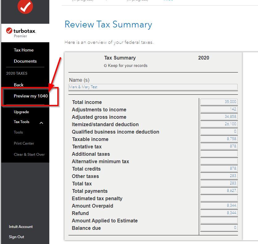The height and width of the screenshot is (244, 258).
Task: Click Itemized/standard deduction value 26,100
Action: coord(219,124)
